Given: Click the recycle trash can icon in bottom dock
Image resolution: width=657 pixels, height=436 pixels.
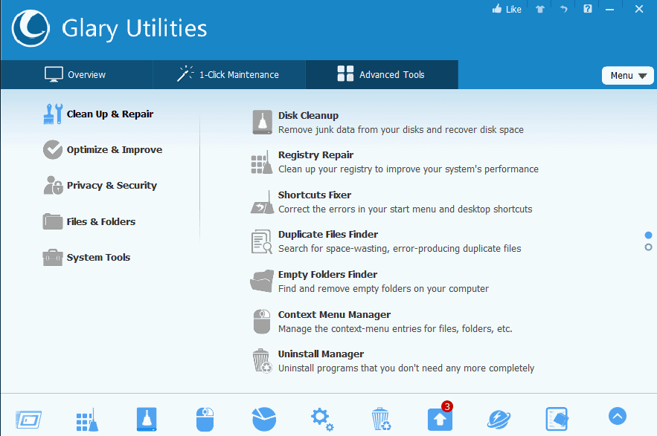Looking at the screenshot, I should point(381,419).
